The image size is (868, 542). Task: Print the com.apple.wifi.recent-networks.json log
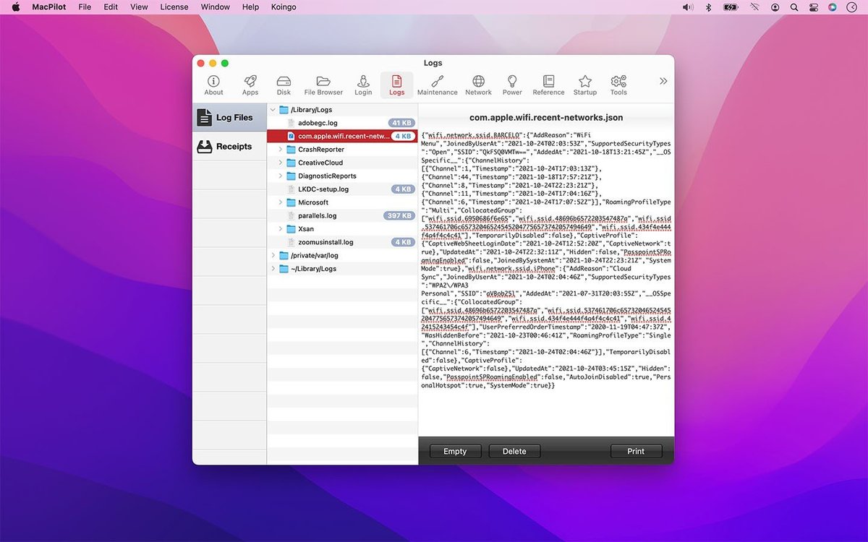pos(636,450)
